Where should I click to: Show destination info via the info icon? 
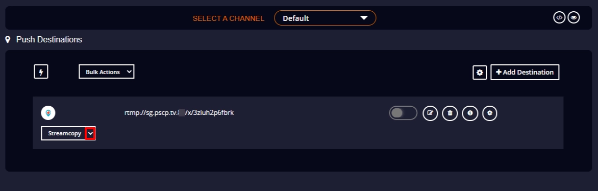[470, 113]
